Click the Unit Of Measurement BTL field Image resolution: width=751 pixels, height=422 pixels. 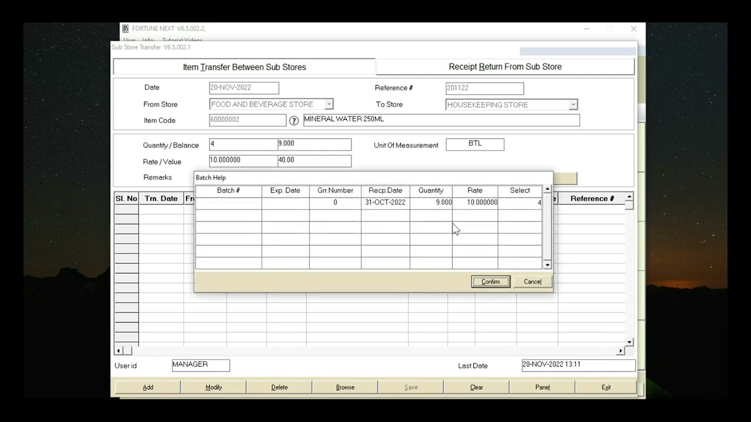coord(475,144)
